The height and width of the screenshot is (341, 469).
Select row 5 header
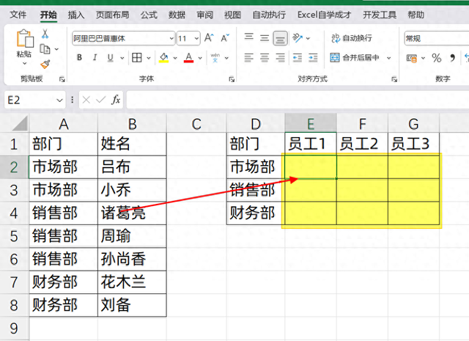pyautogui.click(x=14, y=236)
